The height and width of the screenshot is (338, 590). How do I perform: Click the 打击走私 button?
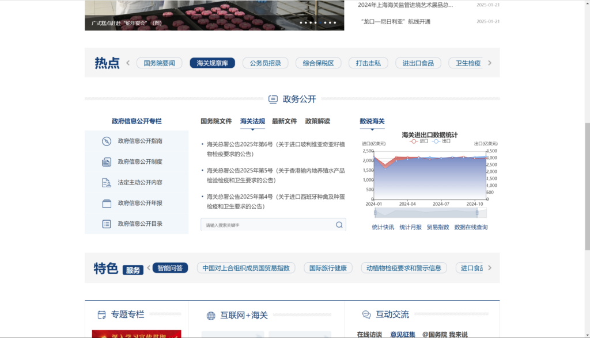[x=368, y=63]
